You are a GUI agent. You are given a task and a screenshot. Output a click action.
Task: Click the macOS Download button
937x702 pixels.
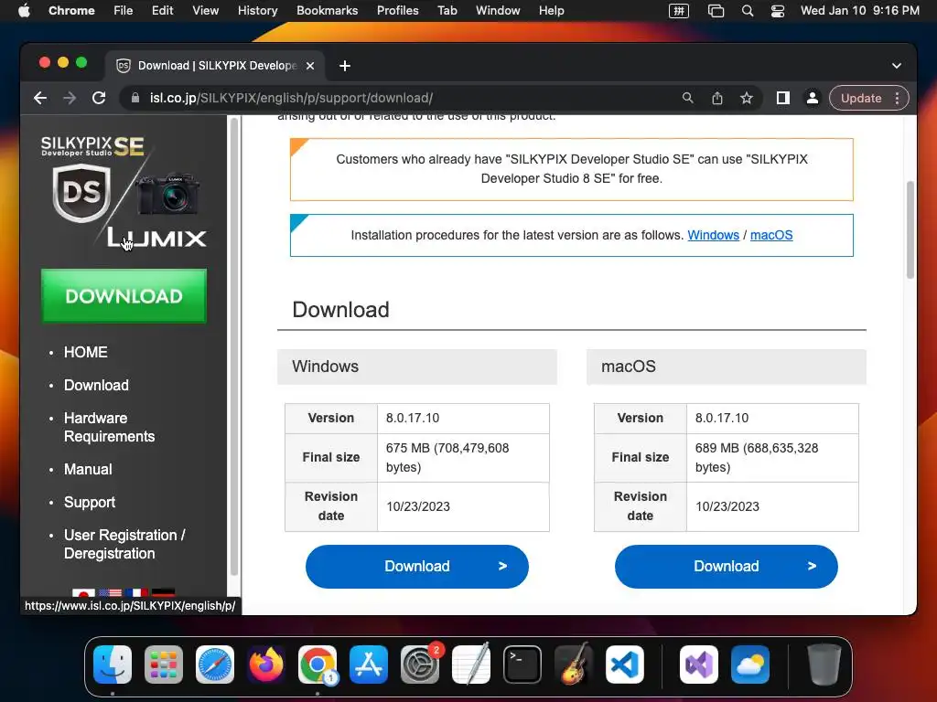(x=726, y=567)
